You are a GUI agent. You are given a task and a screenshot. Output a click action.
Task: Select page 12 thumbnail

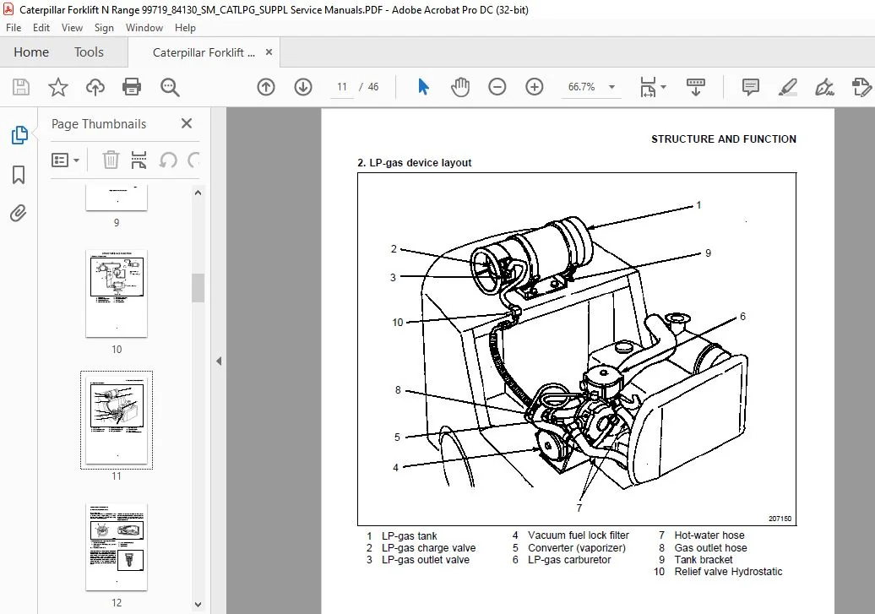click(x=117, y=547)
